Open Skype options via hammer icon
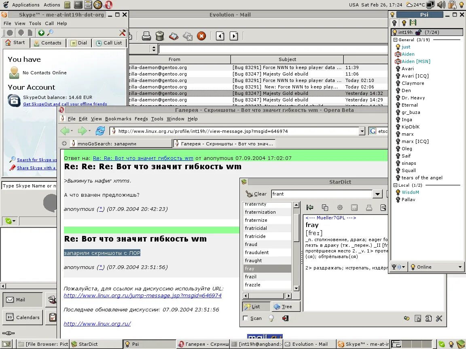The image size is (466, 349). [122, 33]
